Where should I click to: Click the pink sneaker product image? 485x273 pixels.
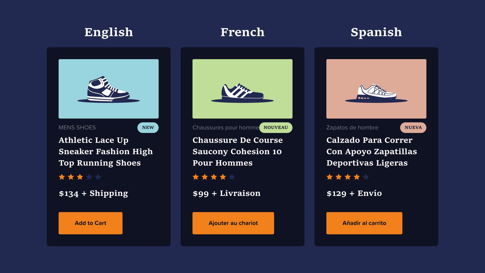click(376, 89)
